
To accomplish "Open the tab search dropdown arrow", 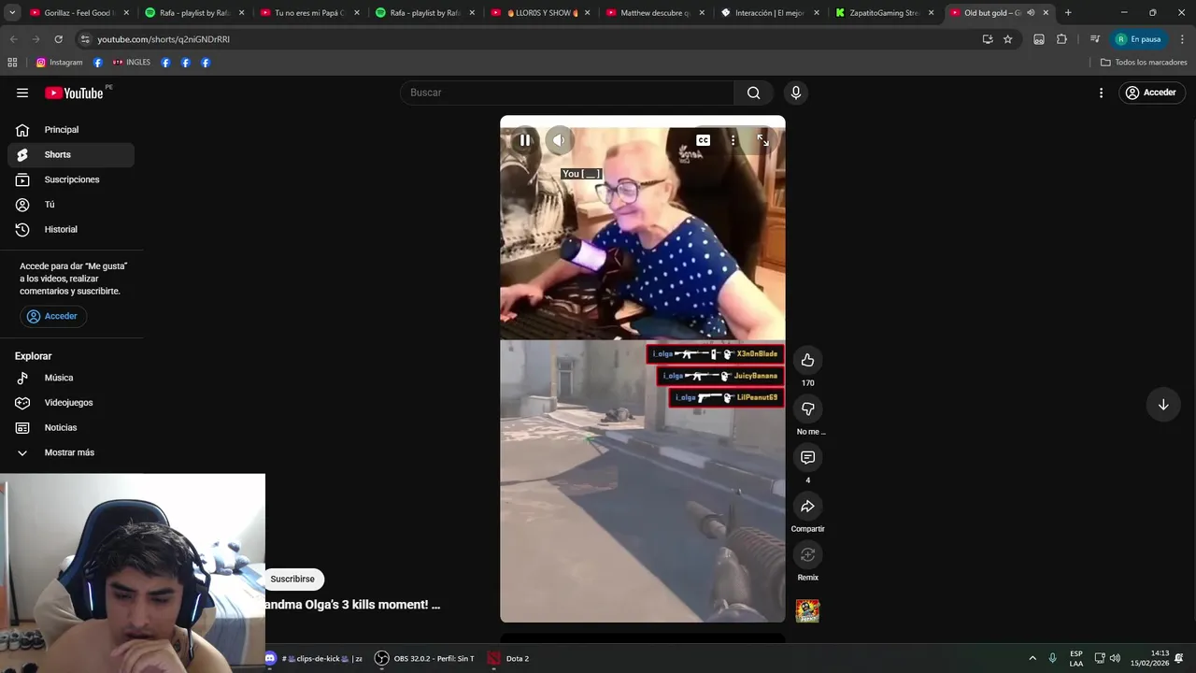I will coord(12,13).
